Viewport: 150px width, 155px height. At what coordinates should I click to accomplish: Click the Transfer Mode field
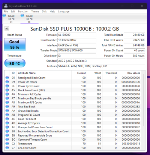pos(76,51)
